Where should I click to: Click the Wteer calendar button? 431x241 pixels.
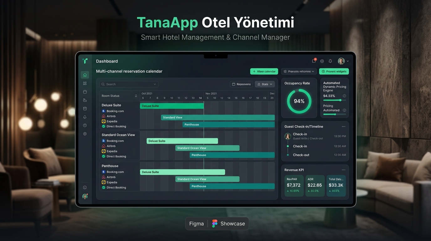pyautogui.click(x=264, y=72)
